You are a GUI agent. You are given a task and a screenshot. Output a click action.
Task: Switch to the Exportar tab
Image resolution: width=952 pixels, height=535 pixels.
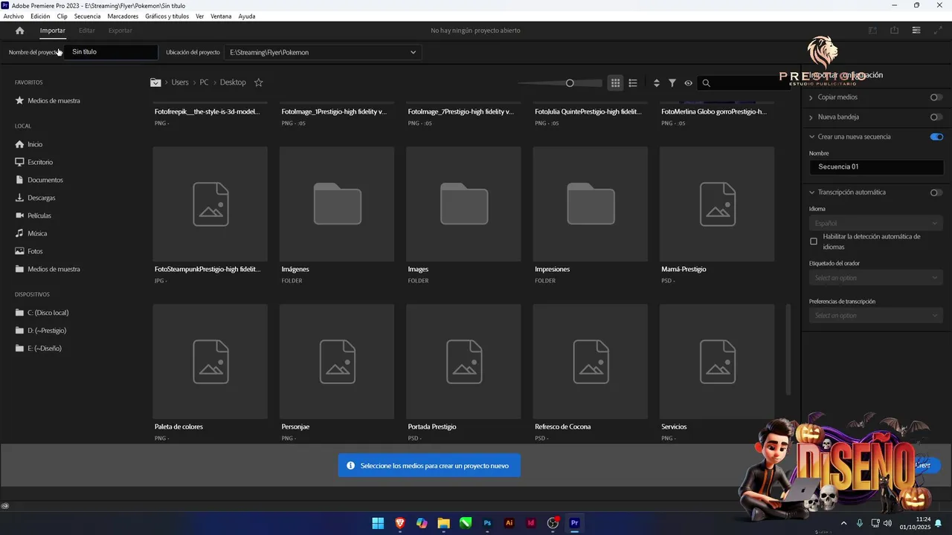pyautogui.click(x=120, y=30)
